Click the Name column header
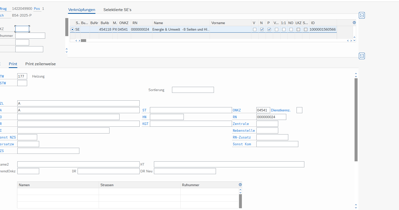Viewport: 399px width, 210px height. click(181, 23)
